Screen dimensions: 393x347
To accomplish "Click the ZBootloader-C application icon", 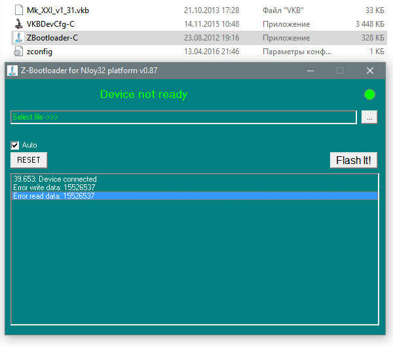I will pyautogui.click(x=18, y=38).
